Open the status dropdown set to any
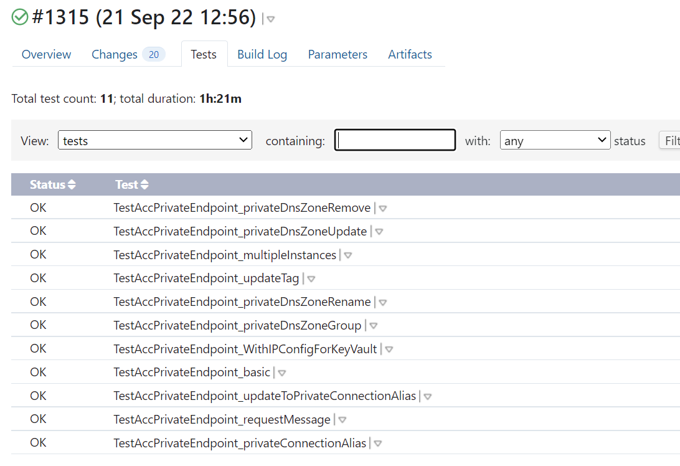This screenshot has height=466, width=680. (555, 140)
